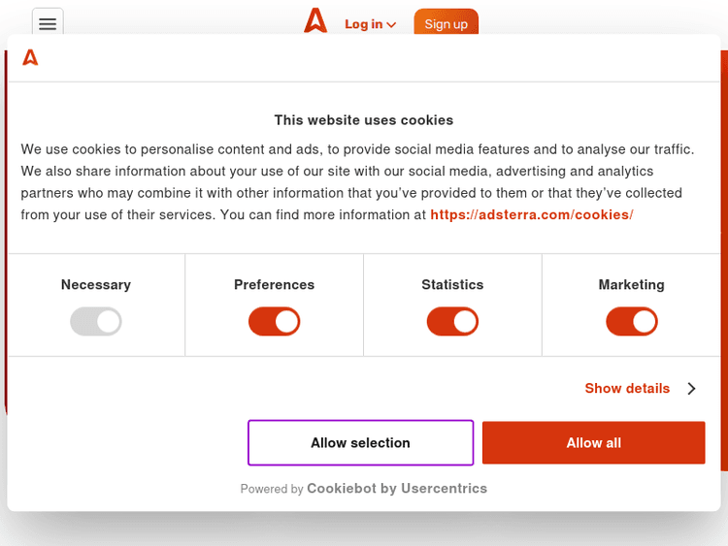728x546 pixels.
Task: Click the Adsterra logo in the header
Action: tap(315, 20)
